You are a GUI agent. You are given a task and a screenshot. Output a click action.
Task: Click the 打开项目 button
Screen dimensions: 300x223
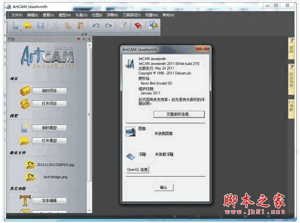coord(50,104)
